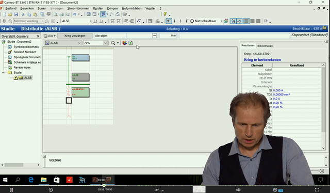Open the A/A dropdown button
The width and height of the screenshot is (330, 193).
[x=50, y=36]
